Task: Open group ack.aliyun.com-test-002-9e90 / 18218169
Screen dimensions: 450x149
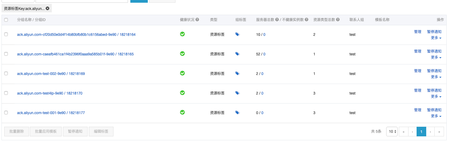Action: click(51, 74)
